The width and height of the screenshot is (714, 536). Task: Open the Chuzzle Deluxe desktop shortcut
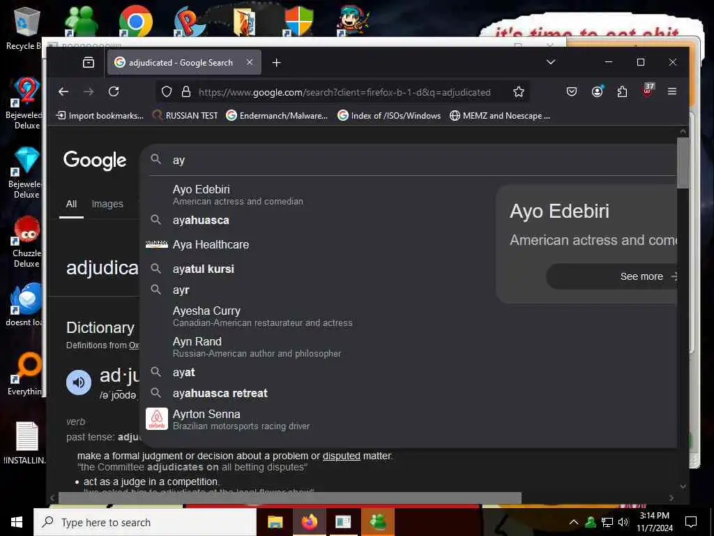(26, 242)
